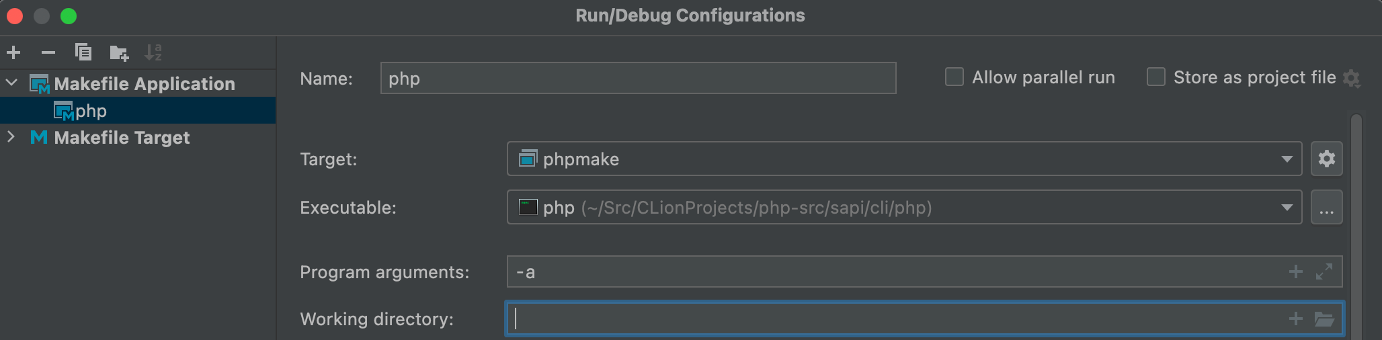1382x340 pixels.
Task: Copy the selected configuration
Action: [x=83, y=52]
